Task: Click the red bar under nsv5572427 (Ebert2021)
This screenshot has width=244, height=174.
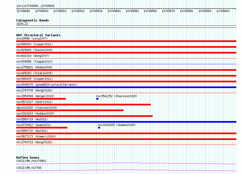Action: (x=83, y=105)
